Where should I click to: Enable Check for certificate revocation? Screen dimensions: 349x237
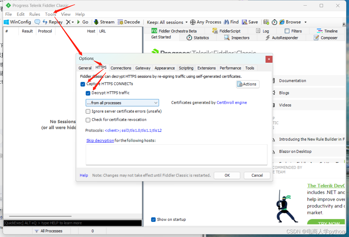coord(88,120)
